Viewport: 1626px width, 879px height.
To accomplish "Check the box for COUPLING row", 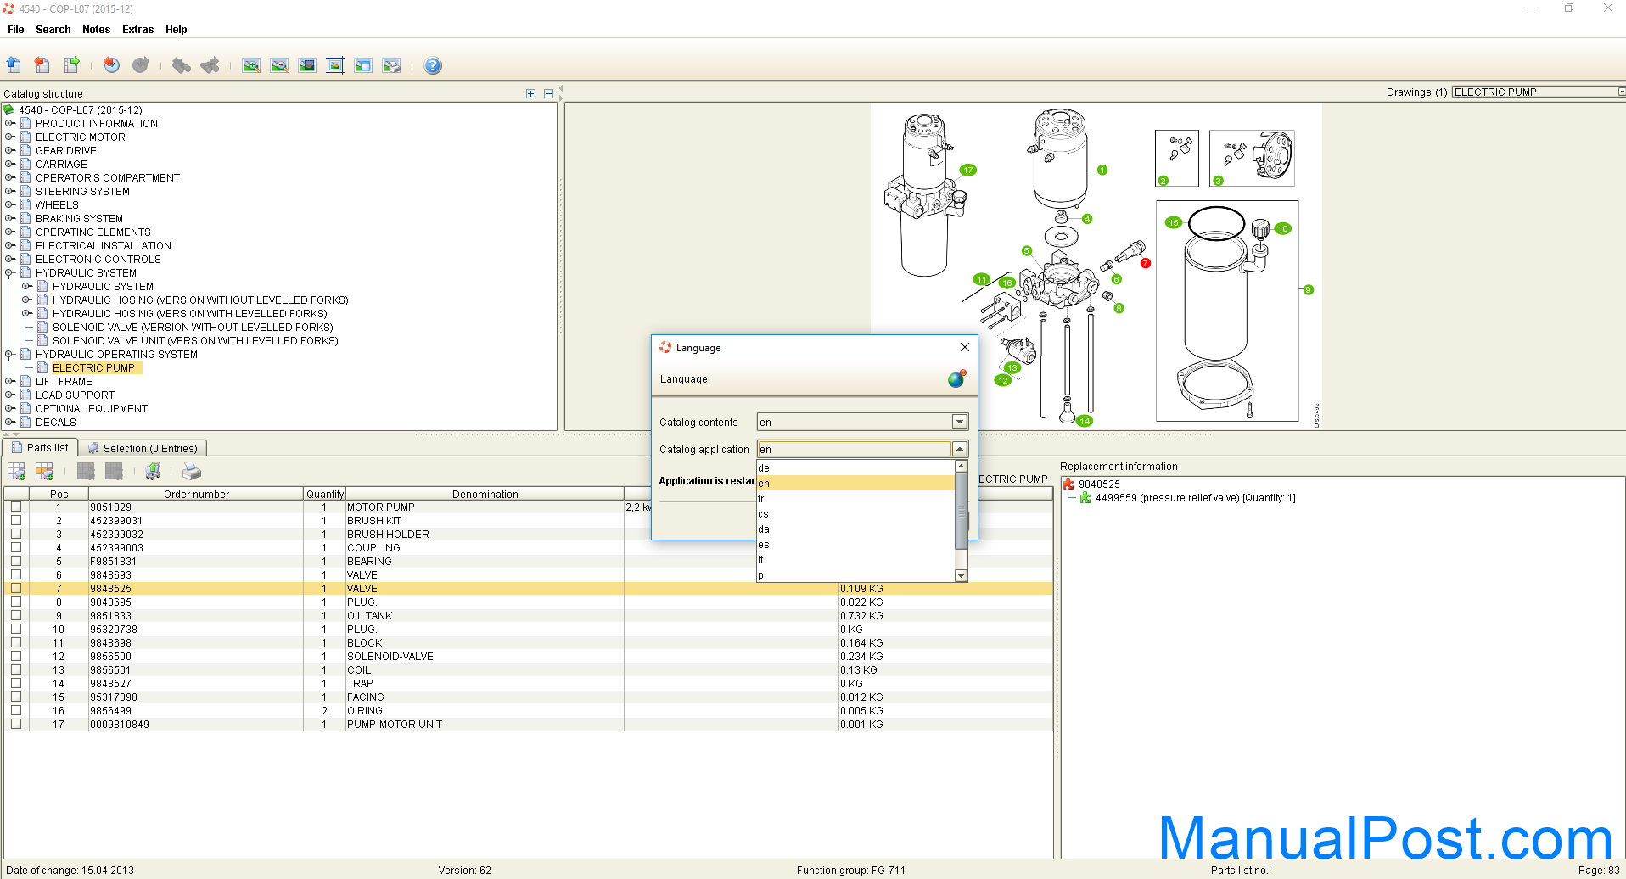I will (x=16, y=547).
